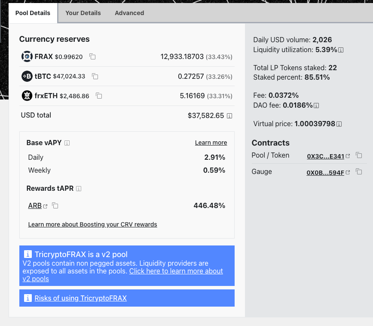Copy the frxETH token address
This screenshot has width=373, height=326.
coord(99,96)
